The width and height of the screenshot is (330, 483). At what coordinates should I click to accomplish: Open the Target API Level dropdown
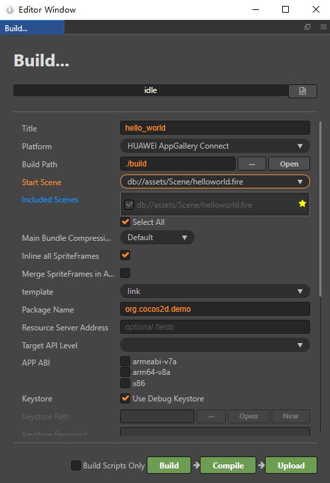[215, 345]
